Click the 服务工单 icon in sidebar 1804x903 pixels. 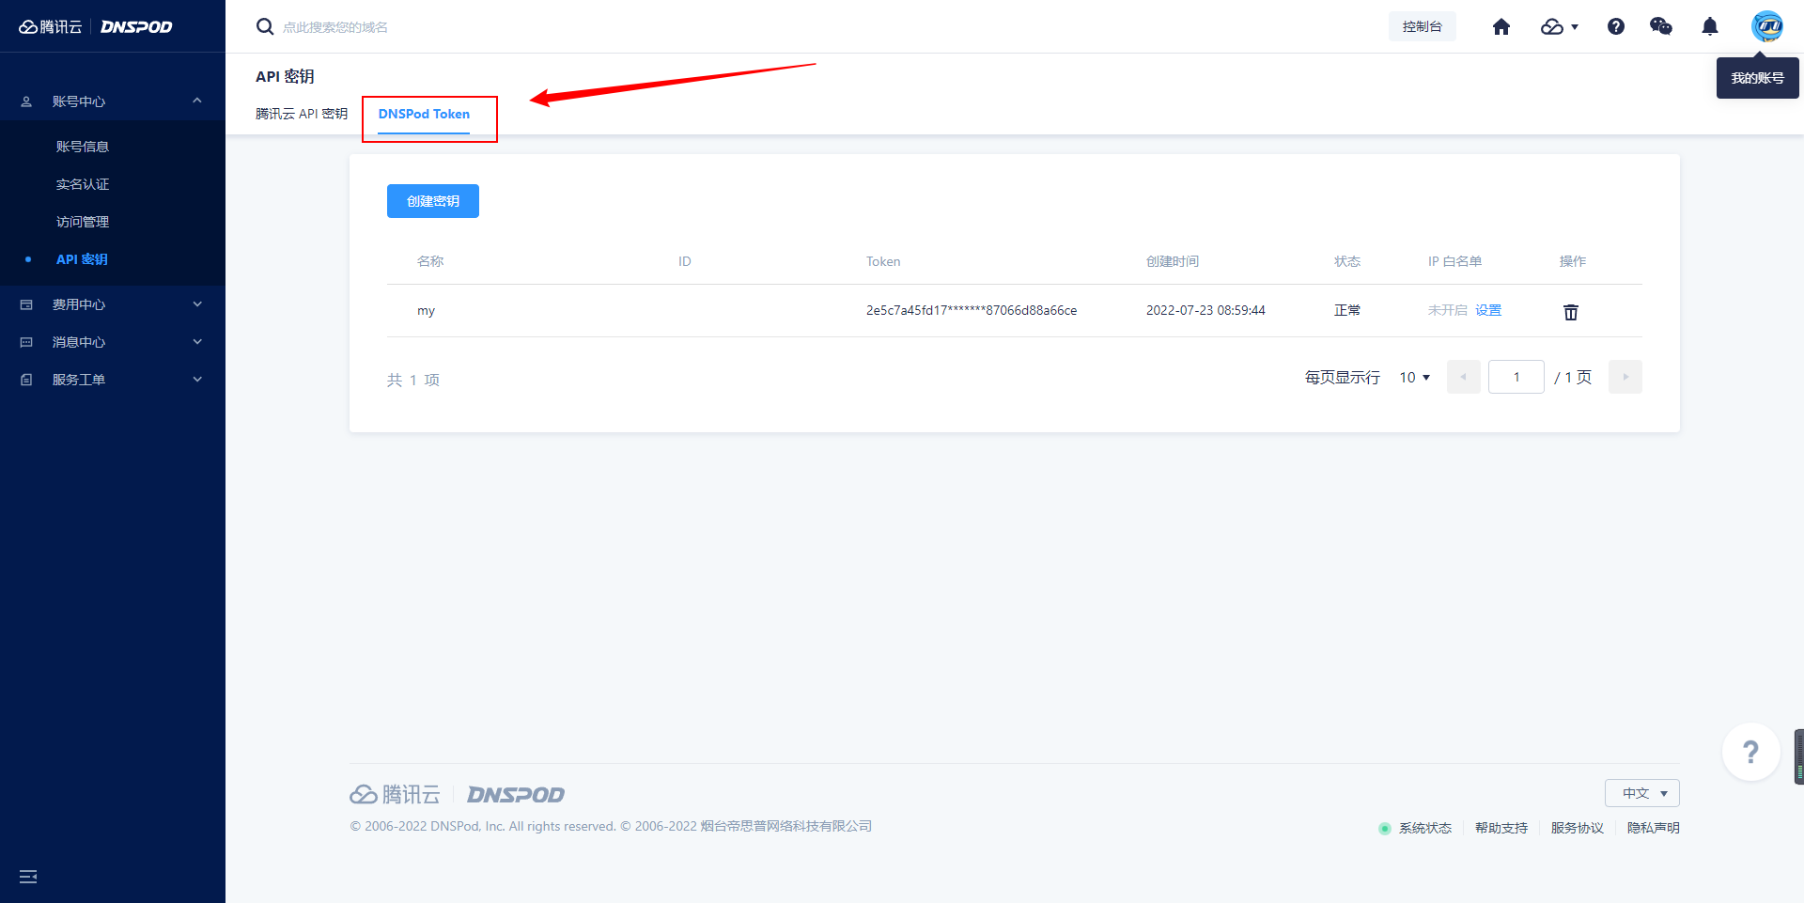tap(26, 380)
